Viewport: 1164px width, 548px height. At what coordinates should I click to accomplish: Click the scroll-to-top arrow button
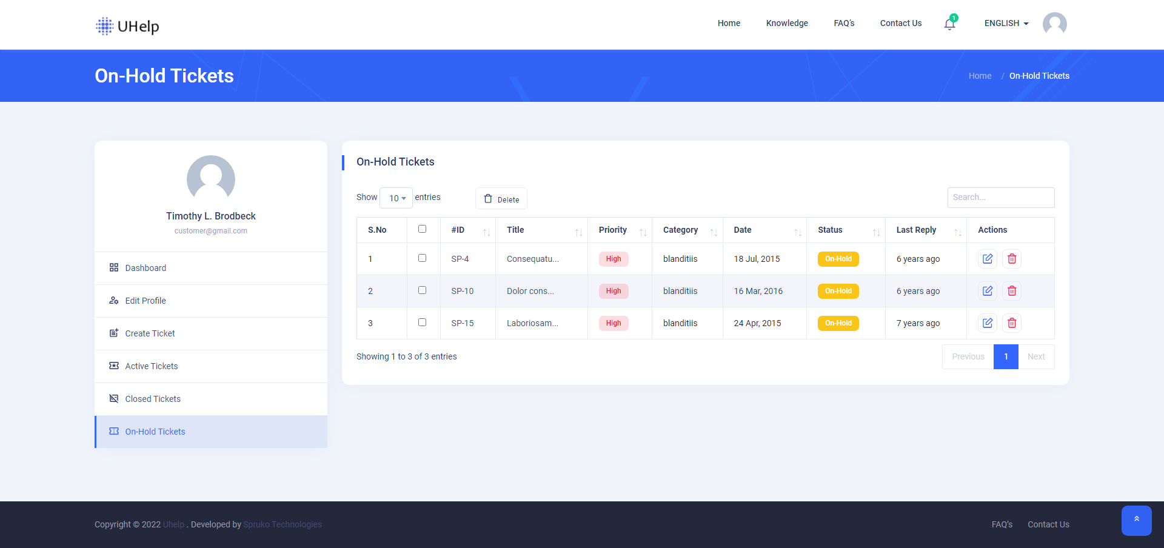click(x=1137, y=520)
